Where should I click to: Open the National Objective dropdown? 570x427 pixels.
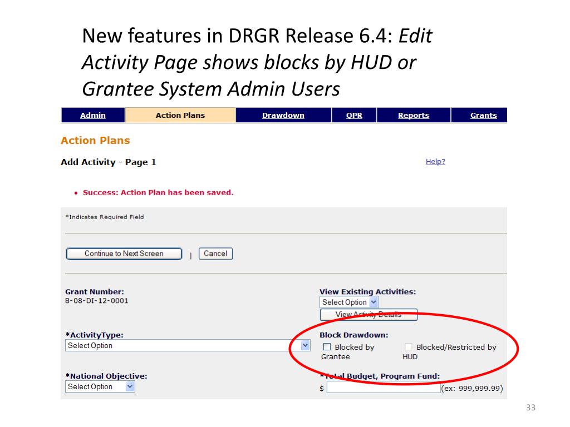pos(100,386)
